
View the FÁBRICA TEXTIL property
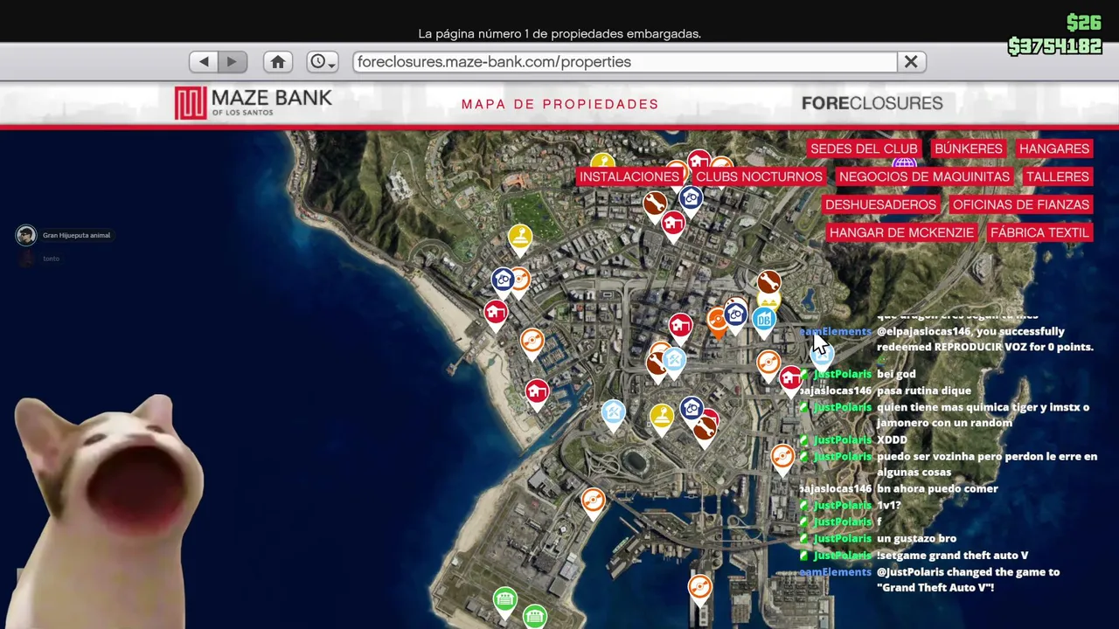pos(1039,232)
